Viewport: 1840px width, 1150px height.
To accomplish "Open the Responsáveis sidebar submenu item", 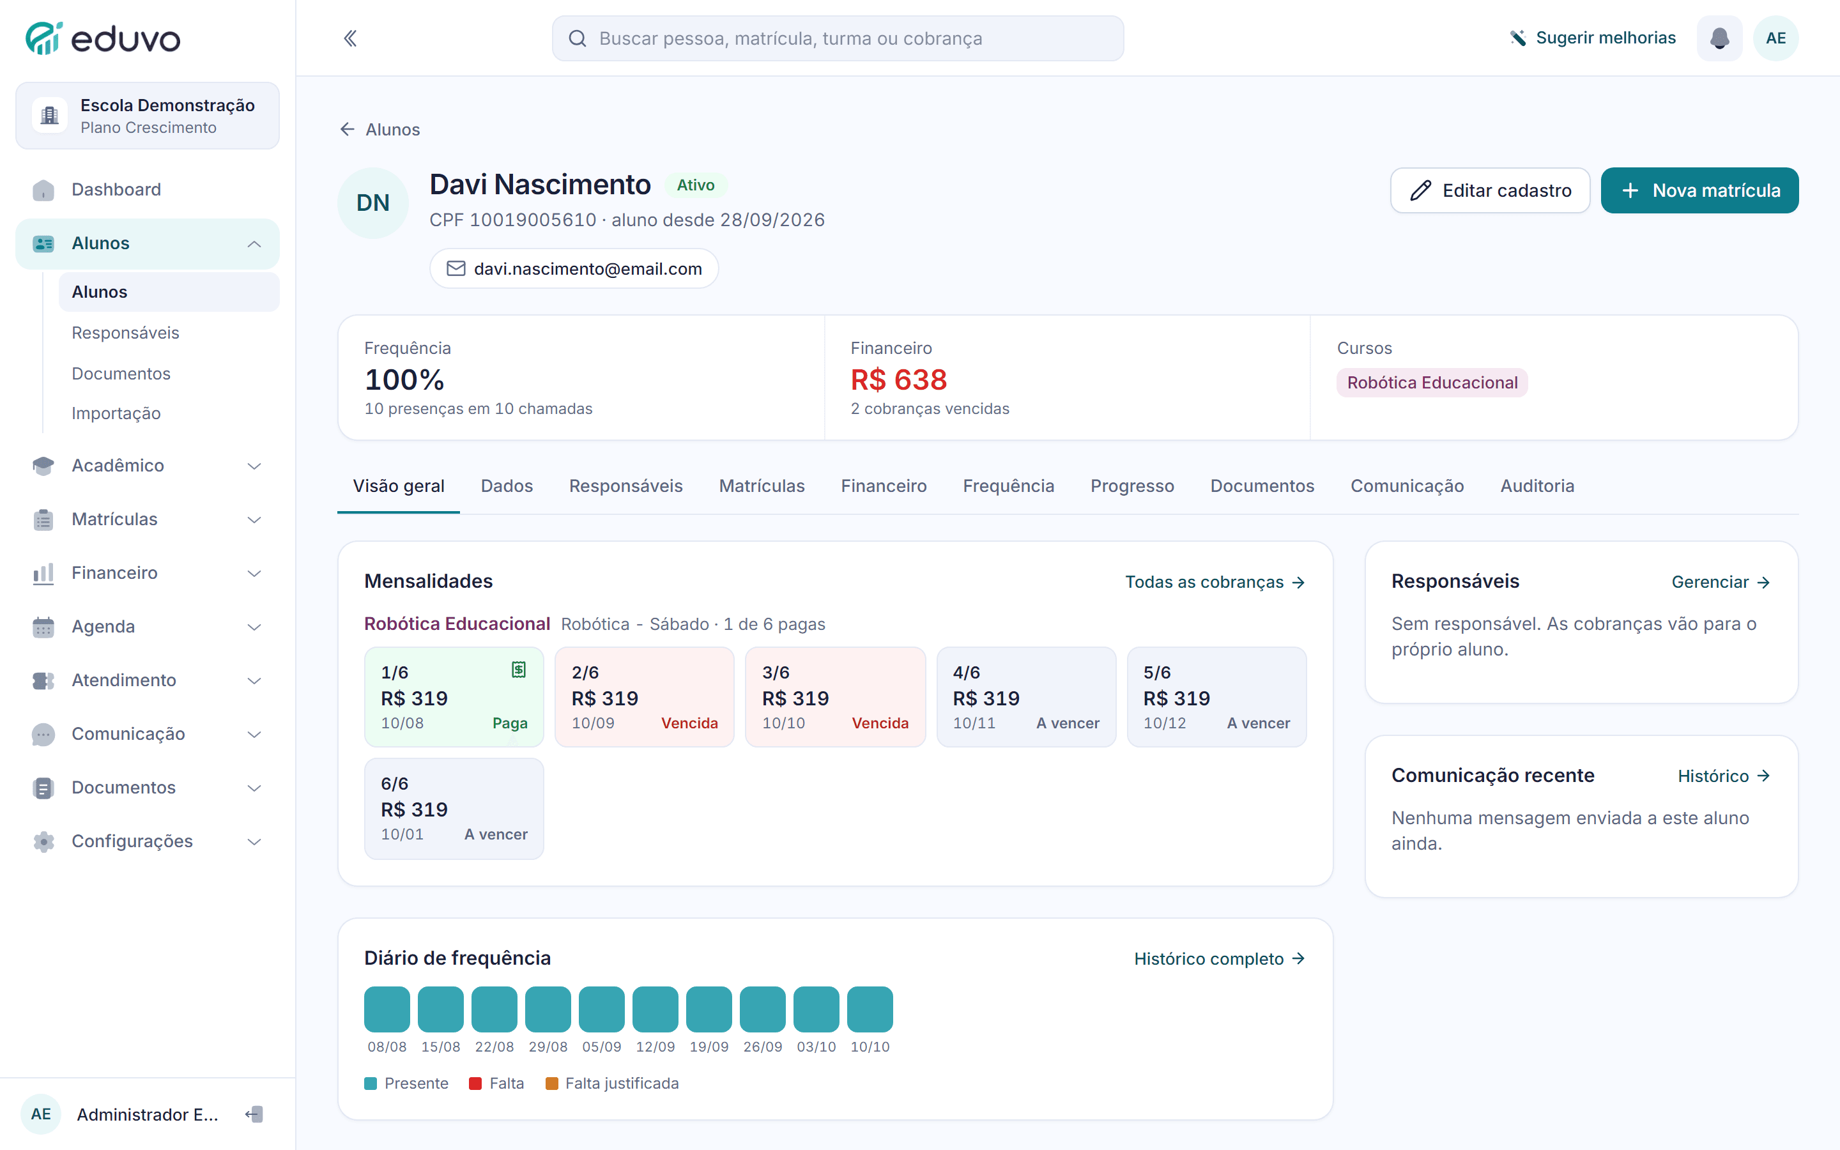I will (x=169, y=332).
